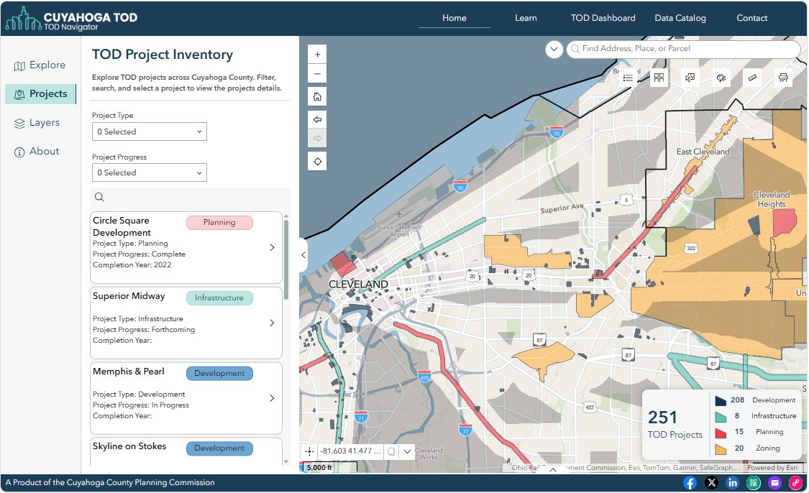Open the Home tab

point(454,18)
